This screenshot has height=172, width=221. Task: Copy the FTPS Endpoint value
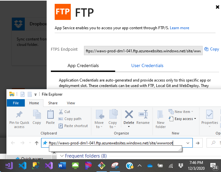point(212,49)
